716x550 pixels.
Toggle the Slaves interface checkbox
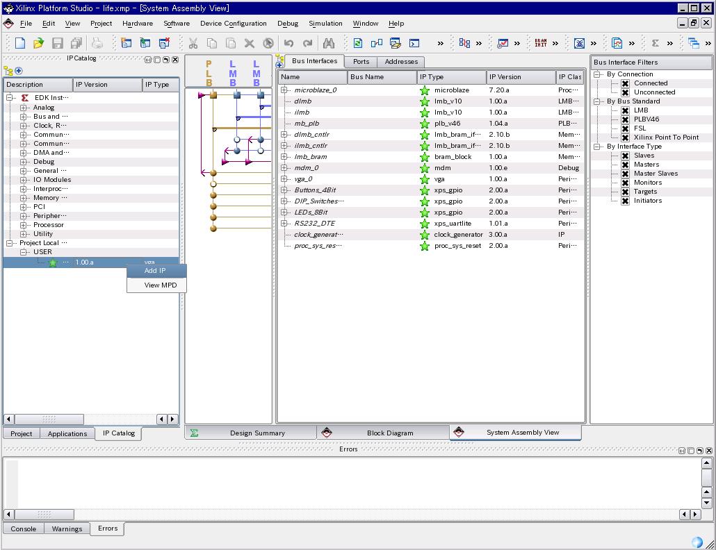pyautogui.click(x=625, y=156)
